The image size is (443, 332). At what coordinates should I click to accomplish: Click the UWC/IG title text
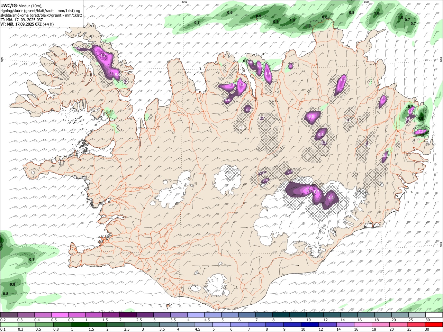[x=8, y=6]
